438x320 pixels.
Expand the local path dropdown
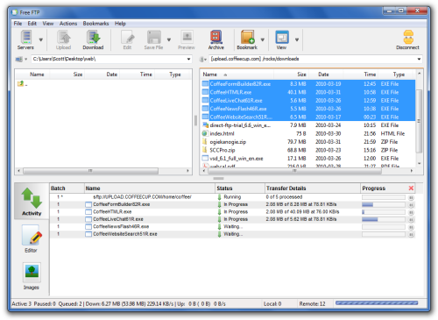[x=188, y=59]
